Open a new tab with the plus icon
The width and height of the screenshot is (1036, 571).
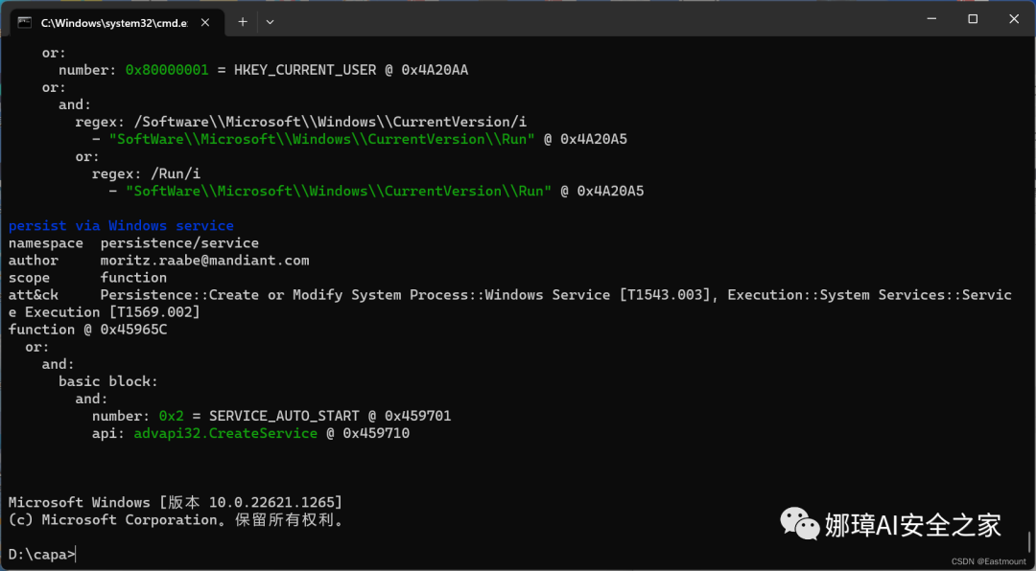243,22
